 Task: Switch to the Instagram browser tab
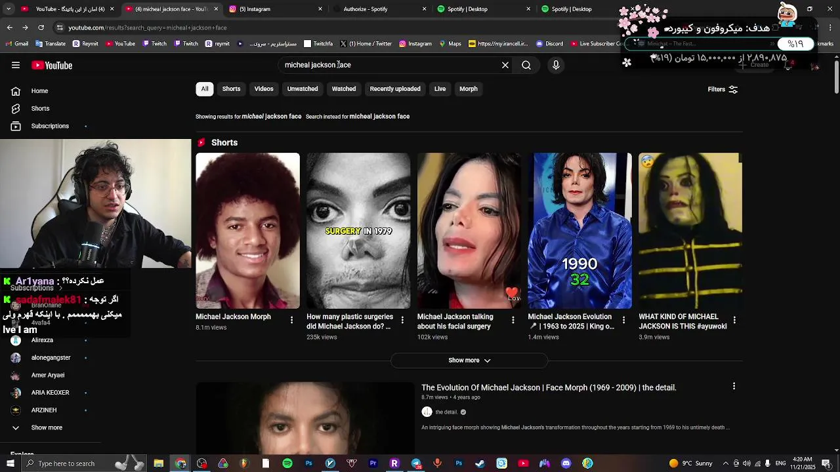[274, 9]
